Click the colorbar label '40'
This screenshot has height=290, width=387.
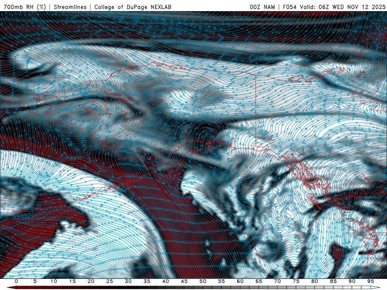point(165,281)
